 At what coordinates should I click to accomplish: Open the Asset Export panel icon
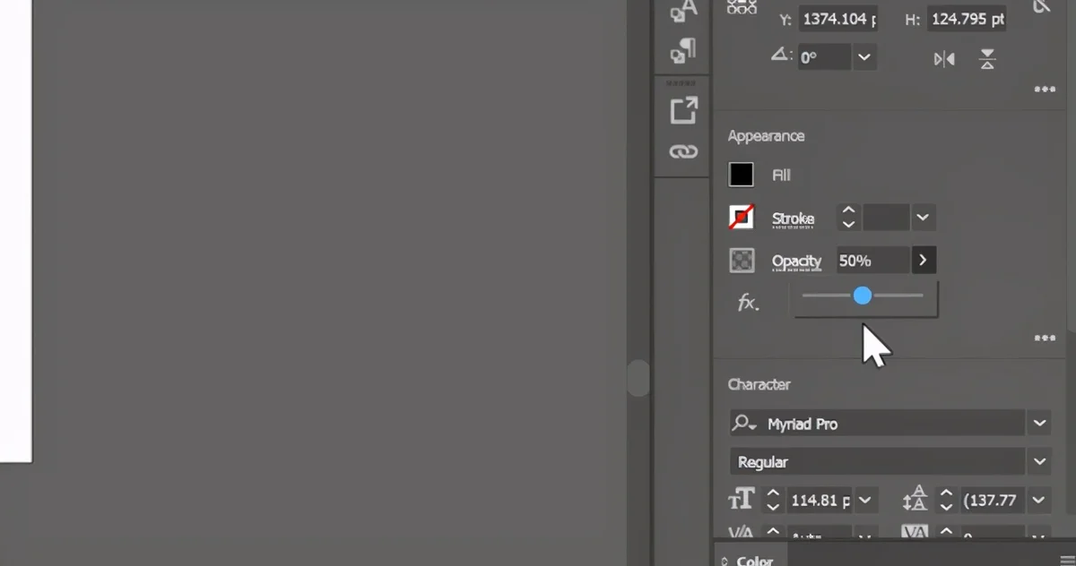tap(683, 110)
